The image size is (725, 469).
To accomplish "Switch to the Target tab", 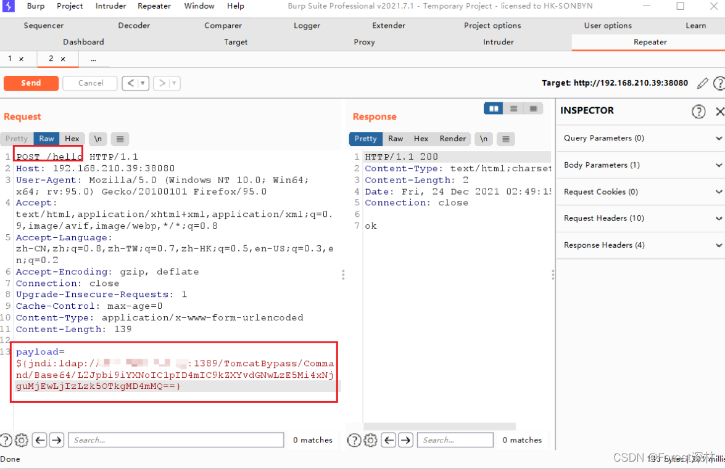I will tap(236, 42).
